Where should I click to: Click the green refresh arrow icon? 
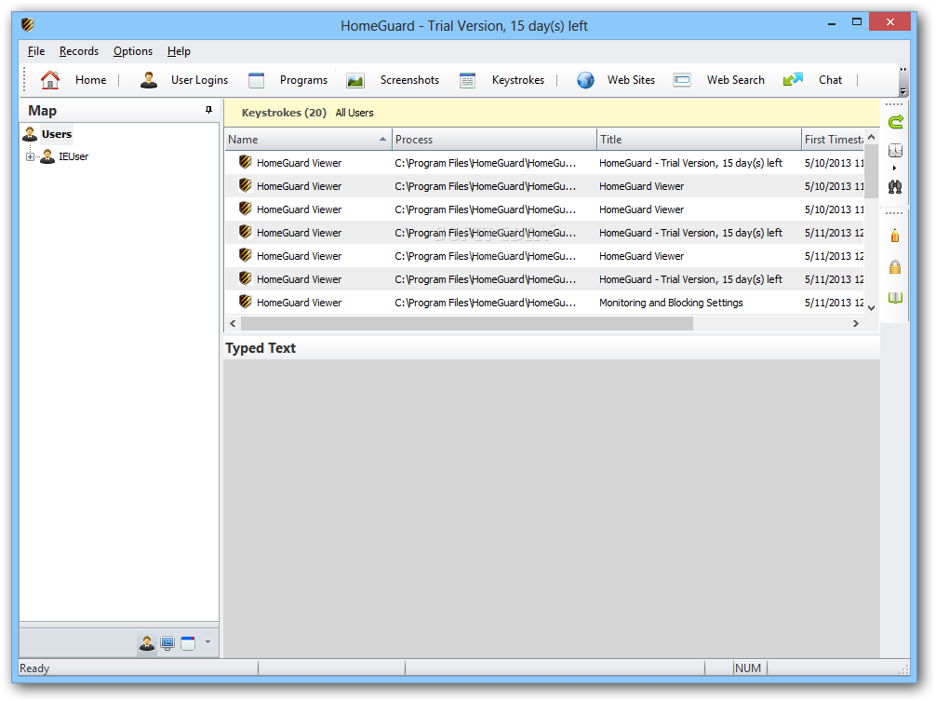tap(895, 123)
